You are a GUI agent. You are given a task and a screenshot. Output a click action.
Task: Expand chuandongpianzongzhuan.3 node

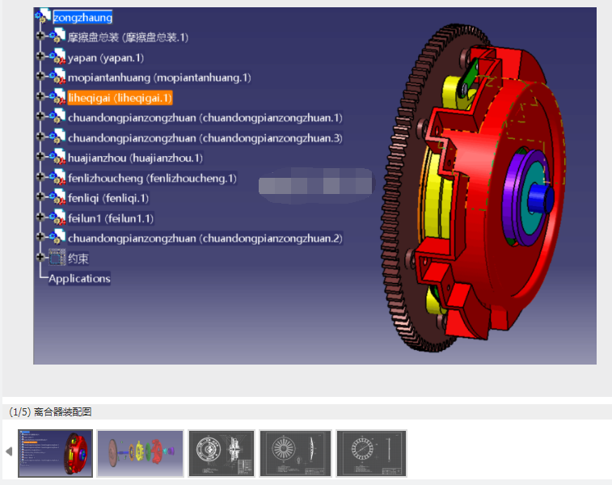[40, 136]
